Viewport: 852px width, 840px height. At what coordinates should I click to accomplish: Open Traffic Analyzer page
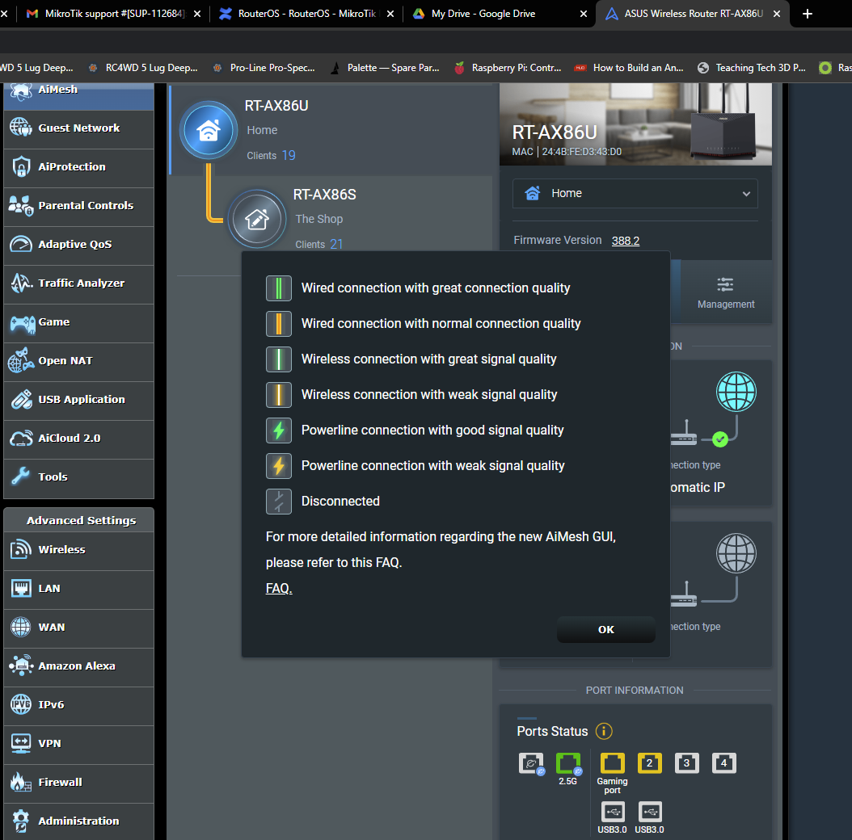point(78,283)
